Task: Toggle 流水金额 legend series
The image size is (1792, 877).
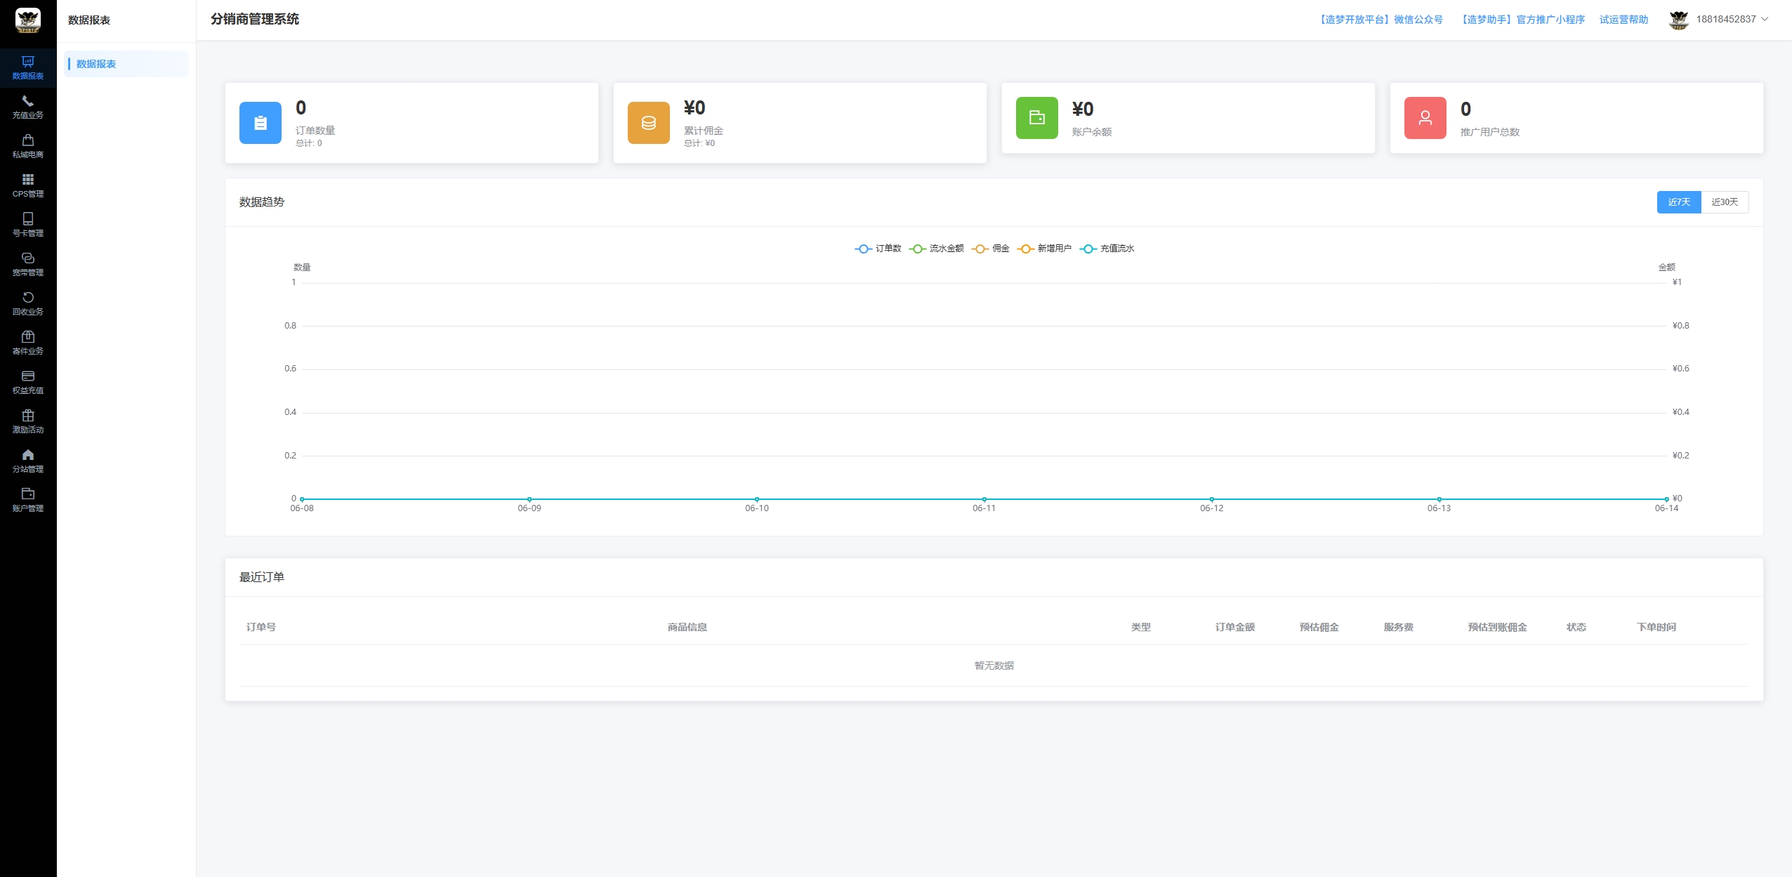Action: click(936, 249)
